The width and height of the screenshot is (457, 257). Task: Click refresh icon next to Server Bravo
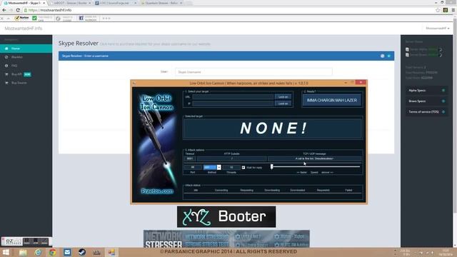pos(441,55)
